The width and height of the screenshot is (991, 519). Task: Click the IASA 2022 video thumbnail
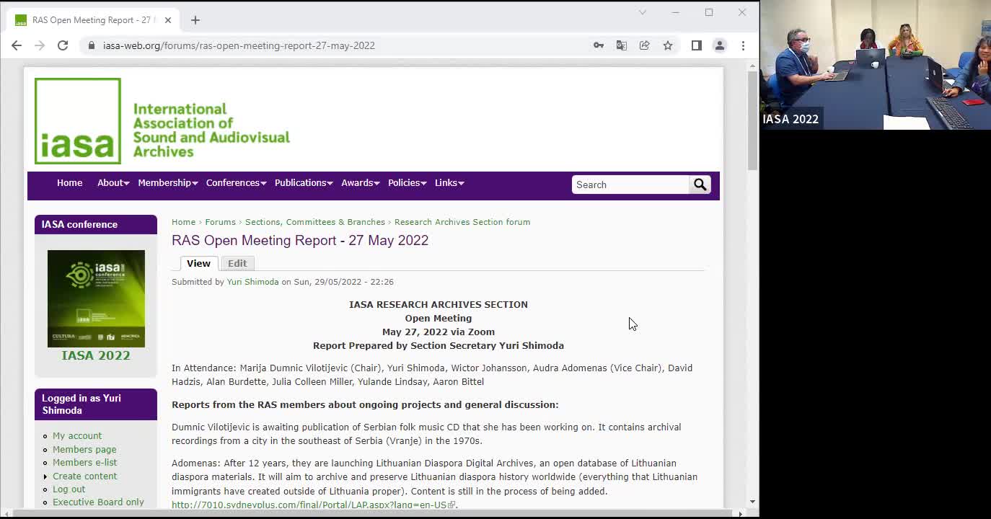coord(875,65)
